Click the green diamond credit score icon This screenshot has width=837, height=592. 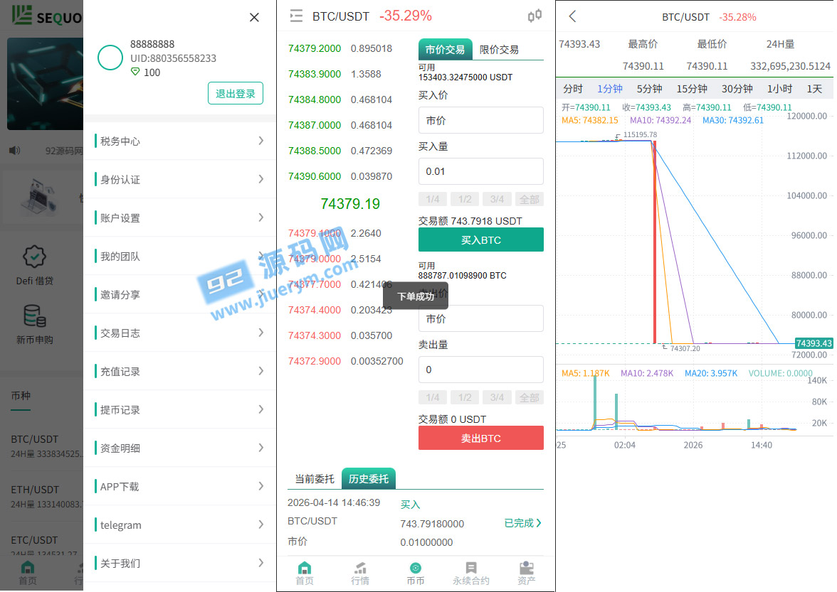135,72
